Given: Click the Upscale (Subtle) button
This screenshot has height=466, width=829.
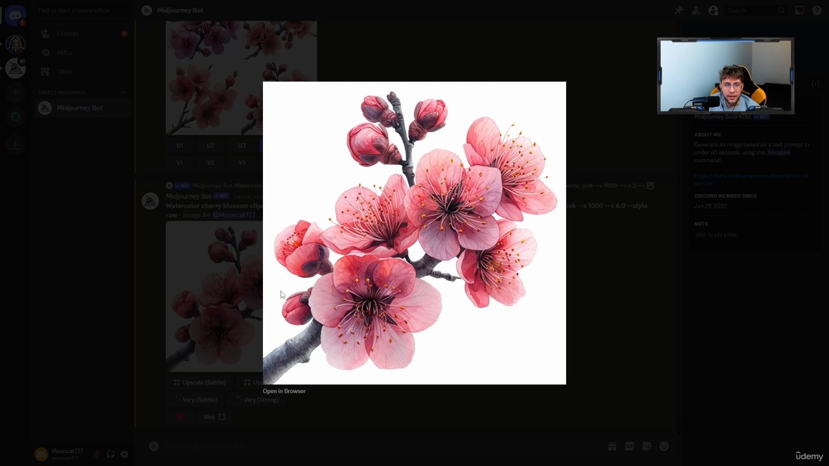Looking at the screenshot, I should [x=199, y=383].
